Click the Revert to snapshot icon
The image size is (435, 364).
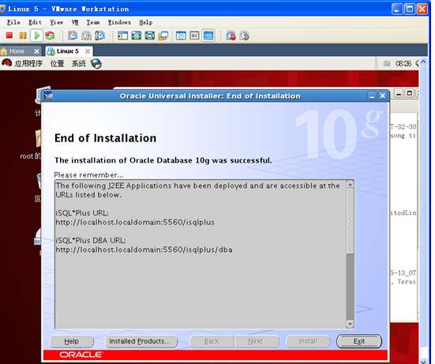tap(86, 36)
